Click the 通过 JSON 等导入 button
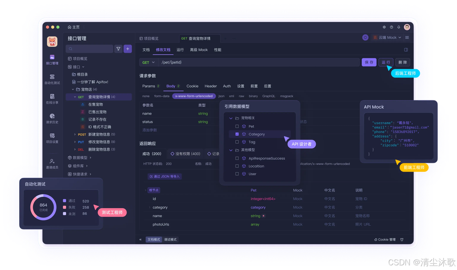457x270 pixels. pyautogui.click(x=165, y=176)
